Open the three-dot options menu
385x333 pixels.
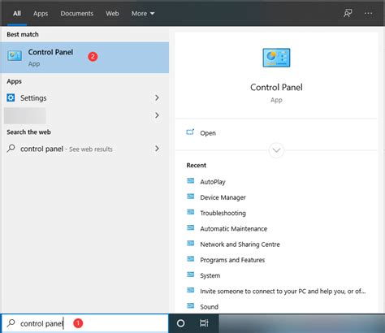pos(368,13)
